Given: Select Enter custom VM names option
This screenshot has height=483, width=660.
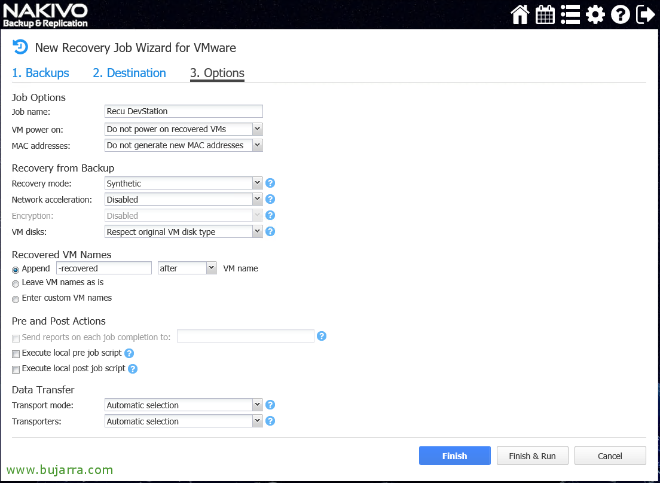Looking at the screenshot, I should pos(16,299).
